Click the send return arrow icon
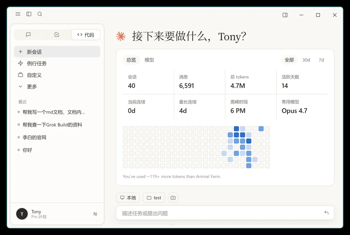Viewport: 350px width, 235px height. point(326,213)
